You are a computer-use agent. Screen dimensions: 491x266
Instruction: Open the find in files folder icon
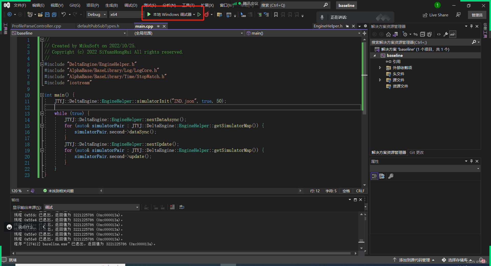pos(219,15)
